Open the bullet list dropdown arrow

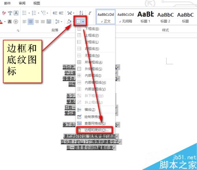click(x=29, y=13)
